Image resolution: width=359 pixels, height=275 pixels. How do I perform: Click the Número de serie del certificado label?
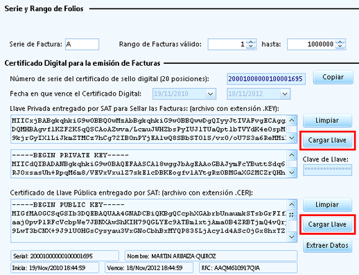tap(110, 79)
